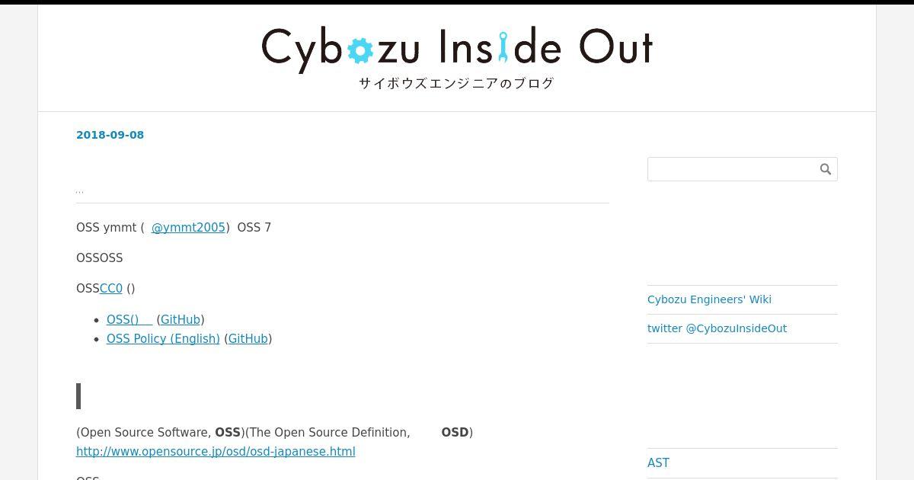Image resolution: width=914 pixels, height=480 pixels.
Task: Click the bold OSD text
Action: 455,433
